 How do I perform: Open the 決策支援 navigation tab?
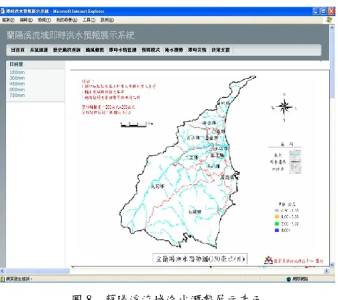click(221, 50)
